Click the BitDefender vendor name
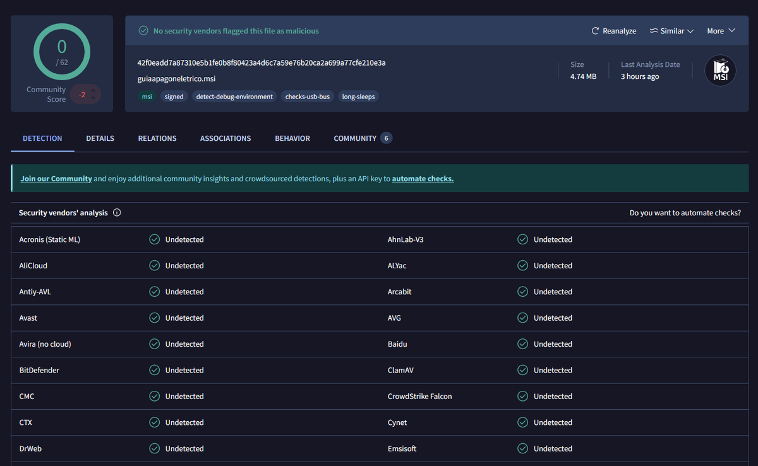This screenshot has height=466, width=758. click(39, 370)
